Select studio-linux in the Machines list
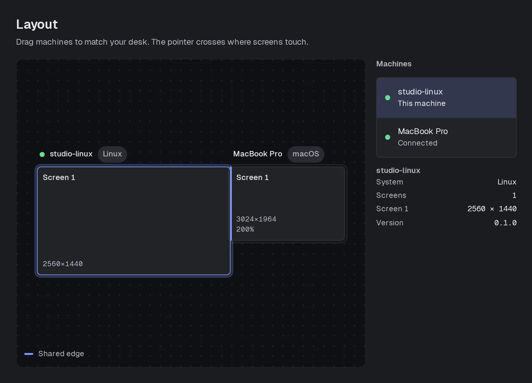This screenshot has width=532, height=383. tap(446, 98)
